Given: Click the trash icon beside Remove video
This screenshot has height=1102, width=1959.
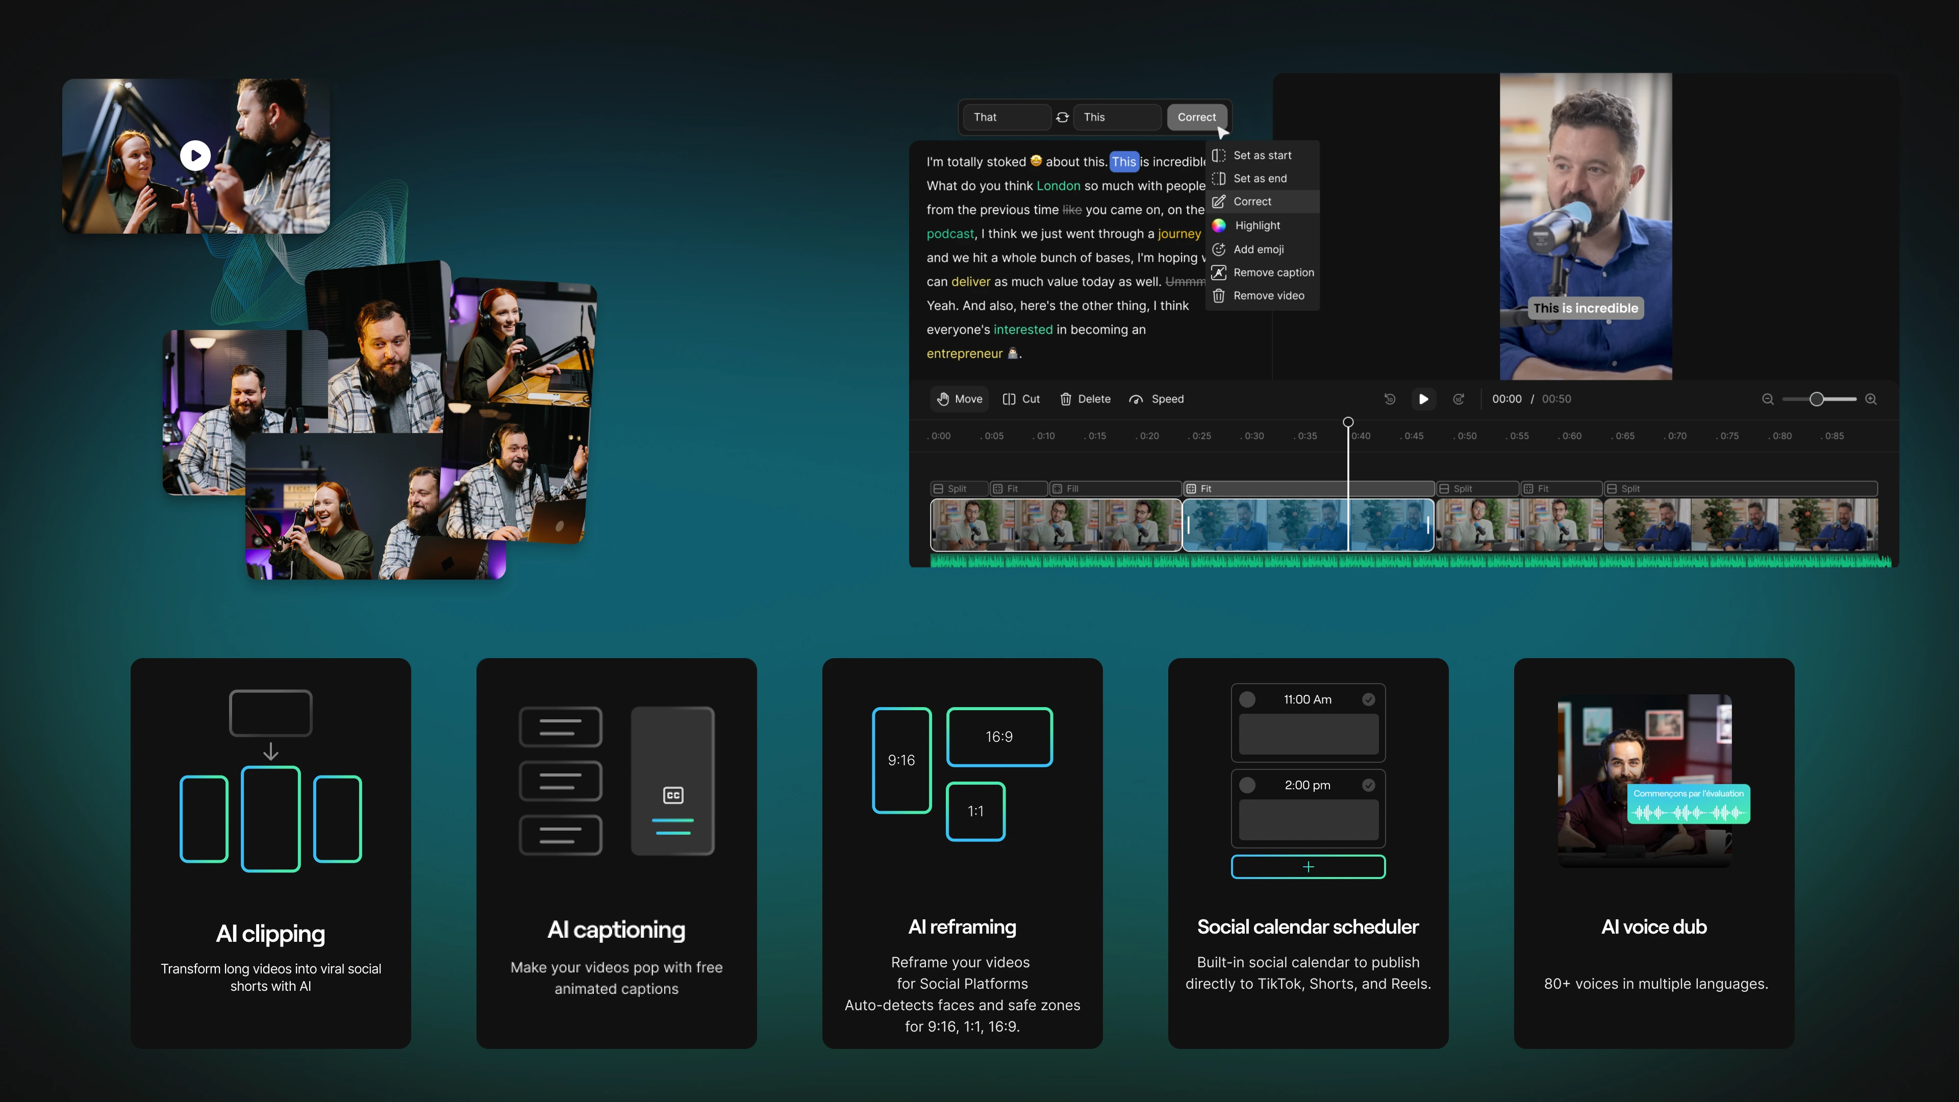Looking at the screenshot, I should (1218, 295).
